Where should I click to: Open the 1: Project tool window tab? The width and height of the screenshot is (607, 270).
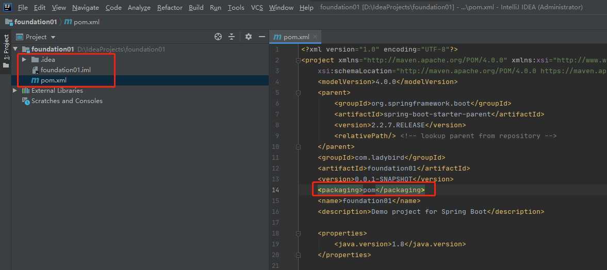(6, 51)
